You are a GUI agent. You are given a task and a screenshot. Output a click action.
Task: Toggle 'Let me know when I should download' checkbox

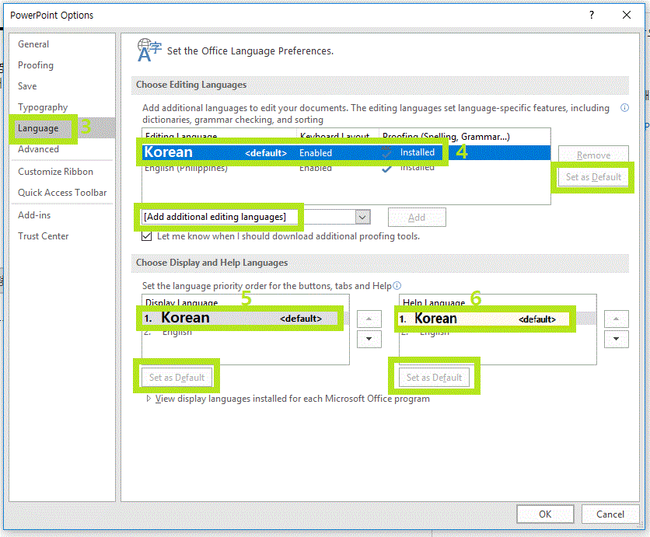click(x=146, y=236)
